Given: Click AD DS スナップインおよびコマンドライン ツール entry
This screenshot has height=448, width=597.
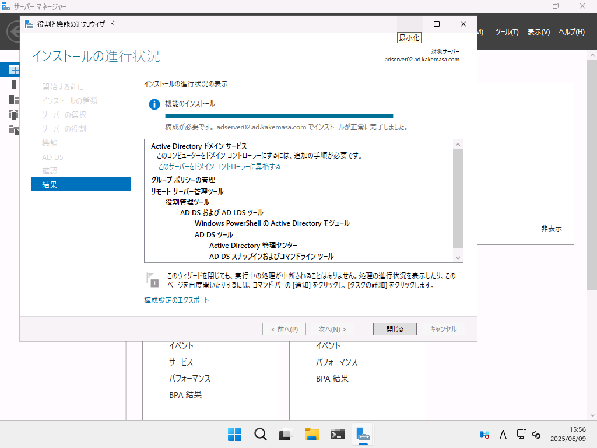Looking at the screenshot, I should 272,257.
